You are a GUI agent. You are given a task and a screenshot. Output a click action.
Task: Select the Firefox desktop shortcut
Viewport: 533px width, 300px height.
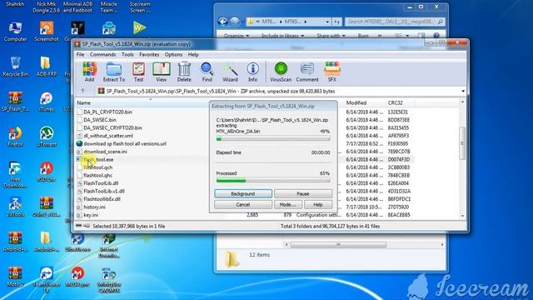click(x=15, y=137)
